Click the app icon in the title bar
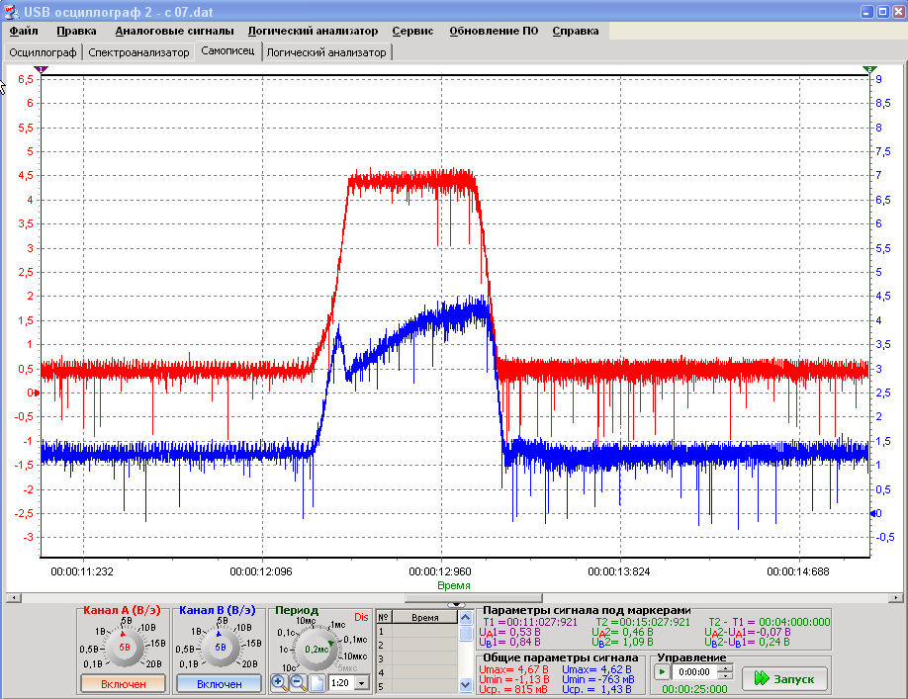 (x=11, y=12)
